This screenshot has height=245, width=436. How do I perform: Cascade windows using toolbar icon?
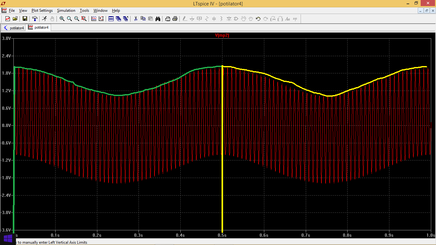[x=118, y=19]
